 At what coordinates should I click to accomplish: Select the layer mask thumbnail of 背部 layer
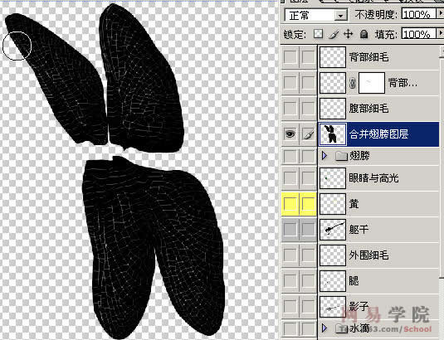tap(372, 83)
